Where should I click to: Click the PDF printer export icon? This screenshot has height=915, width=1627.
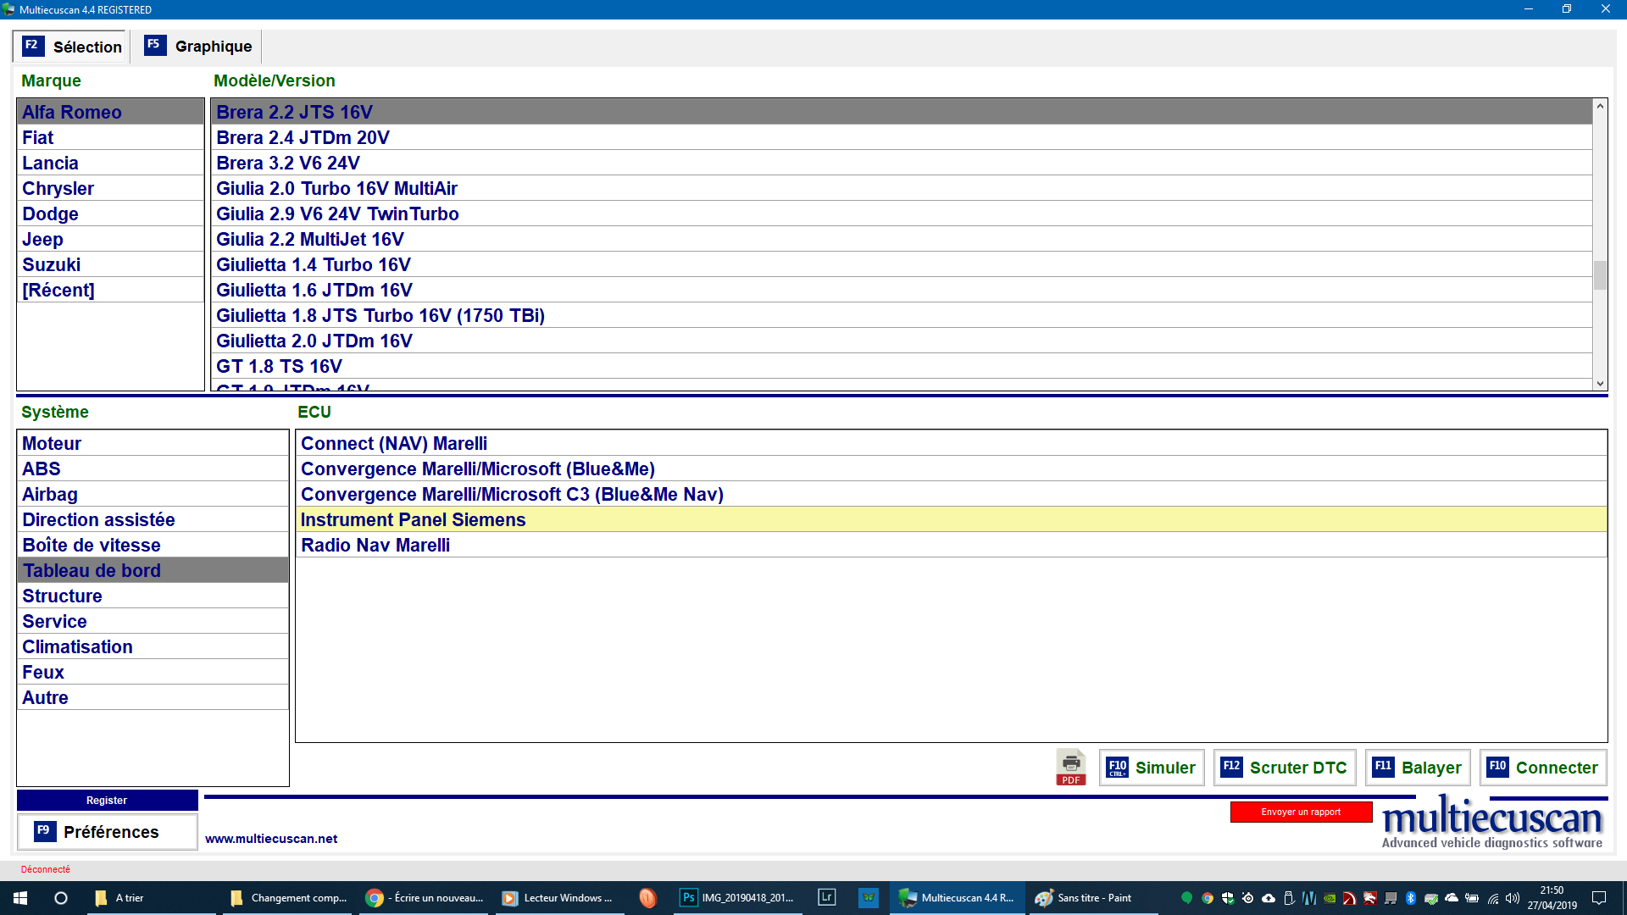point(1070,767)
